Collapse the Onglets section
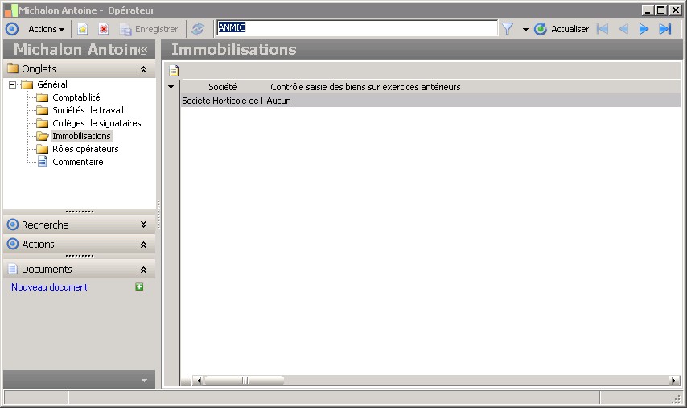The height and width of the screenshot is (408, 687). click(143, 69)
